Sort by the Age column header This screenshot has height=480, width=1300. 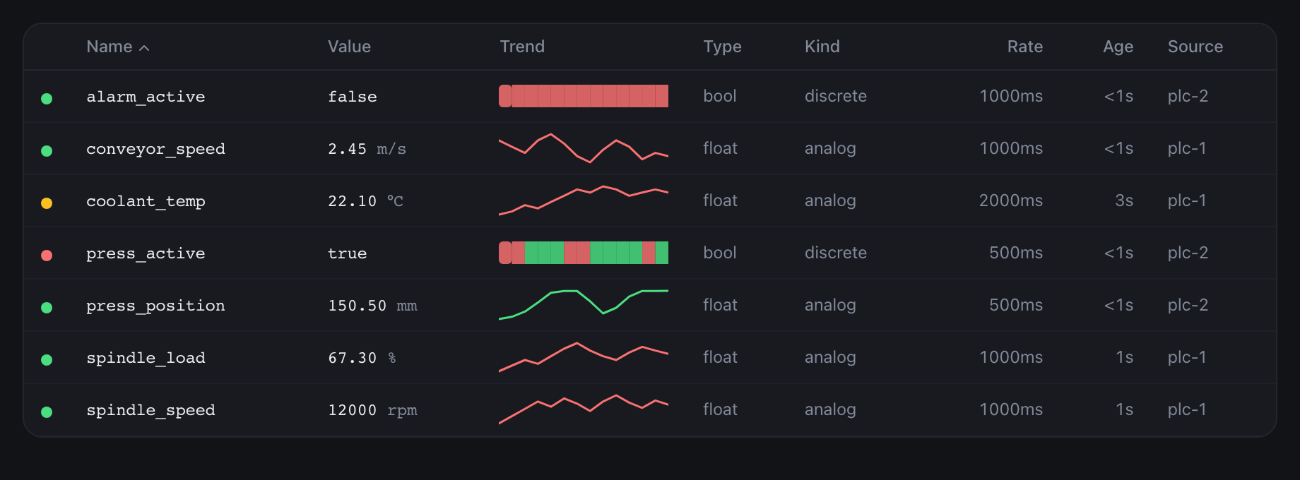[1118, 47]
